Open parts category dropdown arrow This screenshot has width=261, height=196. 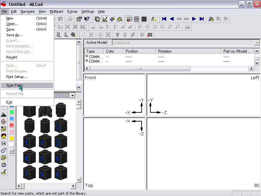pyautogui.click(x=72, y=96)
